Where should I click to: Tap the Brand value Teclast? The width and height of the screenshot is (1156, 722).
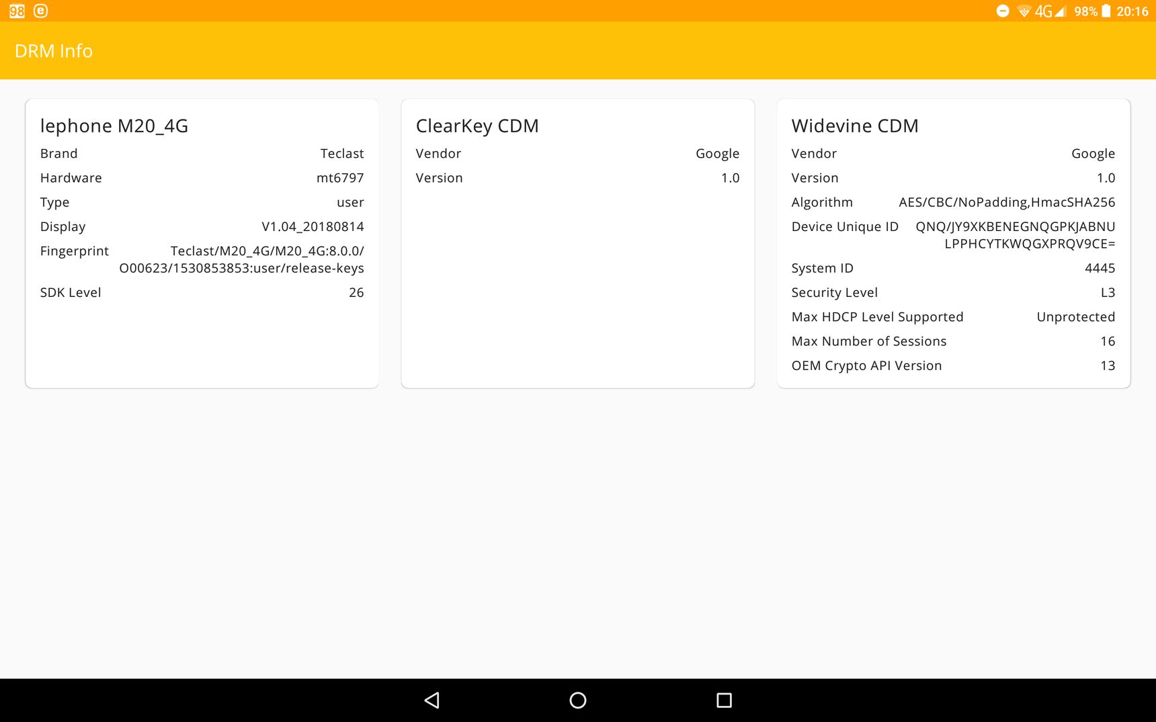(x=342, y=153)
